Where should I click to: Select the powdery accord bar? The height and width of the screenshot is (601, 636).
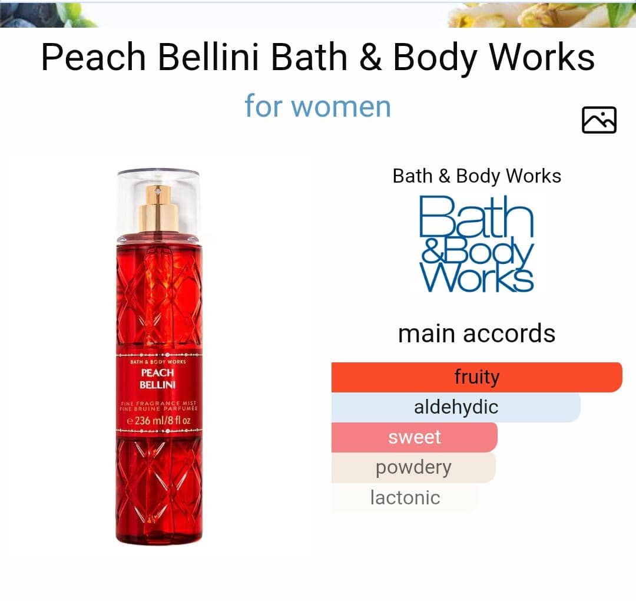[x=413, y=467]
